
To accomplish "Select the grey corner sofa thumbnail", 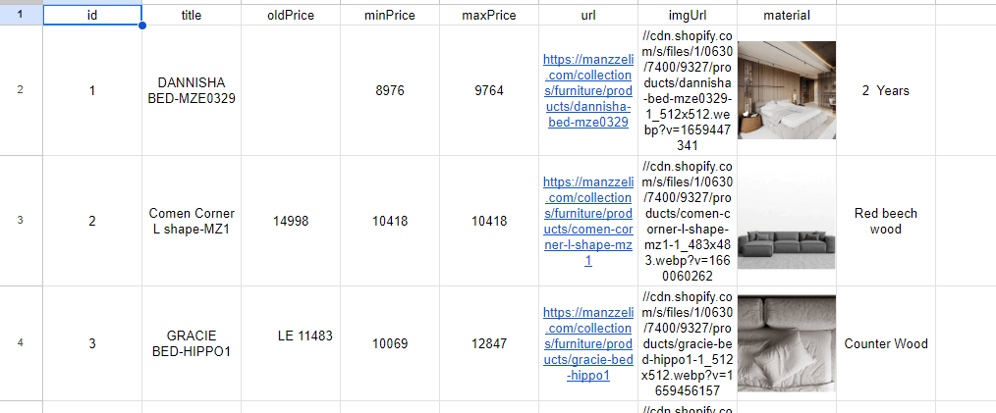I will pyautogui.click(x=787, y=221).
